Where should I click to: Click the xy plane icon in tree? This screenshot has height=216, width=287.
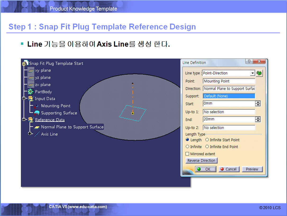[x=31, y=70]
